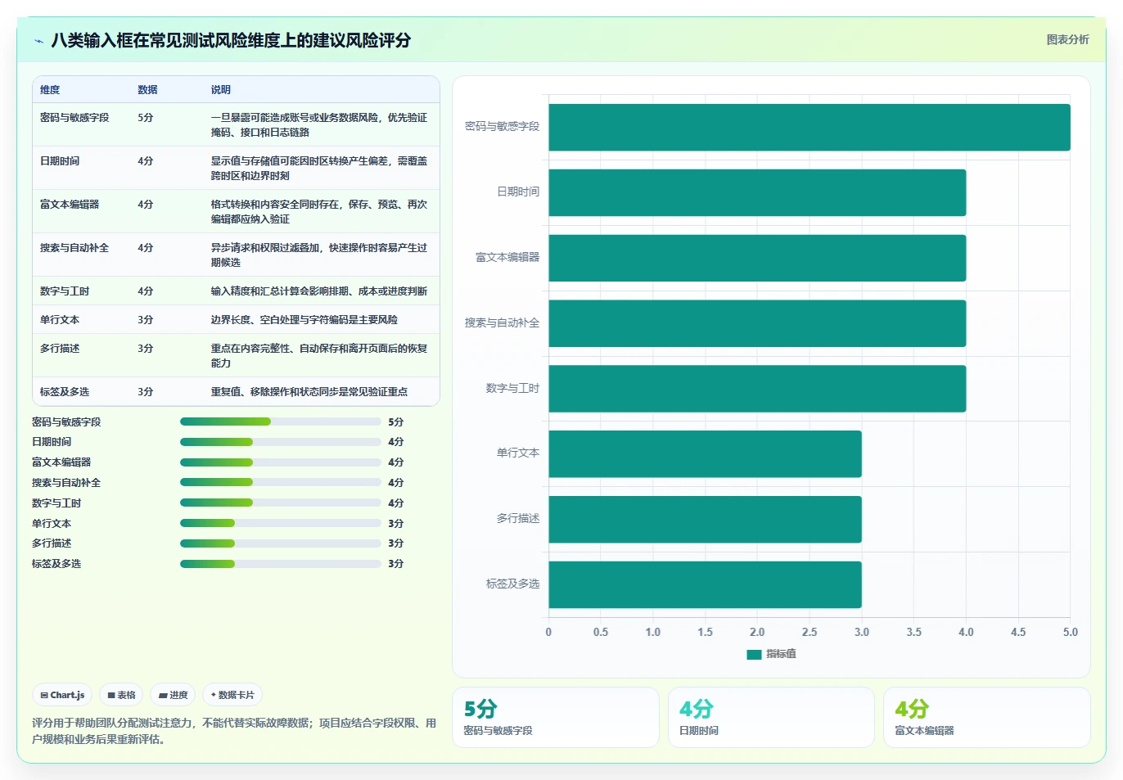Click the progress bar for 单行文本
Viewport: 1123px width, 780px height.
[281, 523]
